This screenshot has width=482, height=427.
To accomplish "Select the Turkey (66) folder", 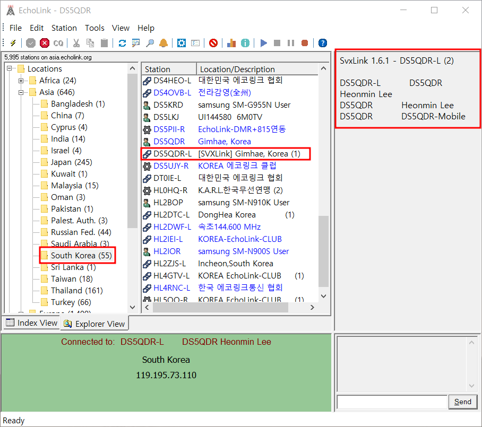I will (71, 302).
